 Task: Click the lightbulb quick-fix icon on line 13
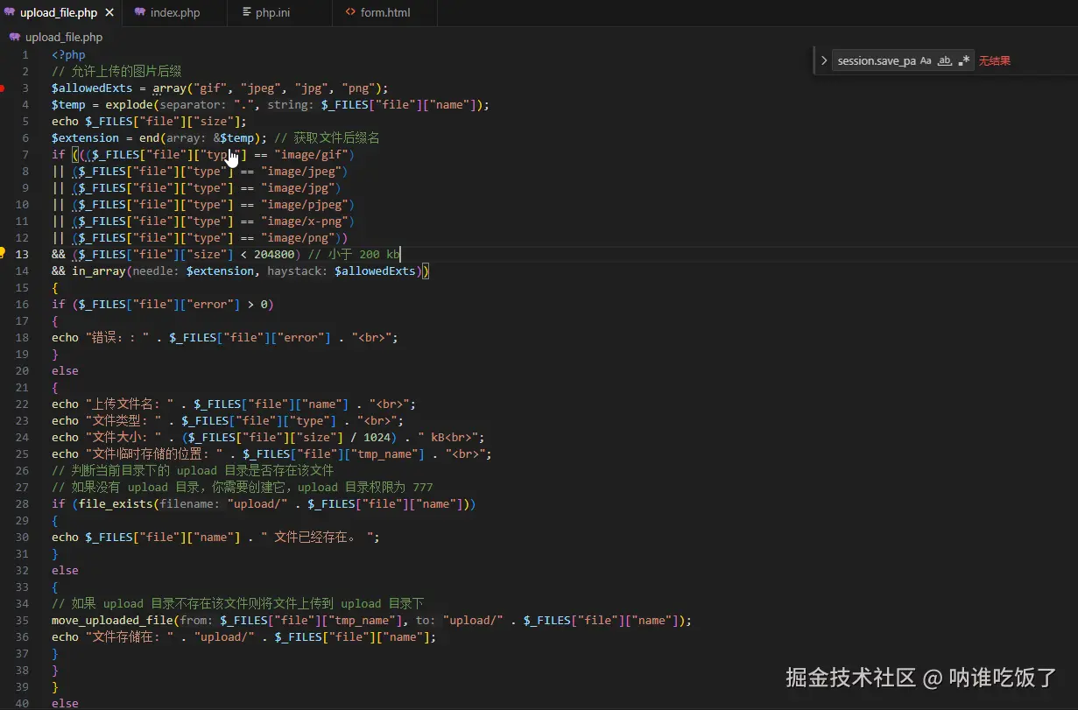3,253
